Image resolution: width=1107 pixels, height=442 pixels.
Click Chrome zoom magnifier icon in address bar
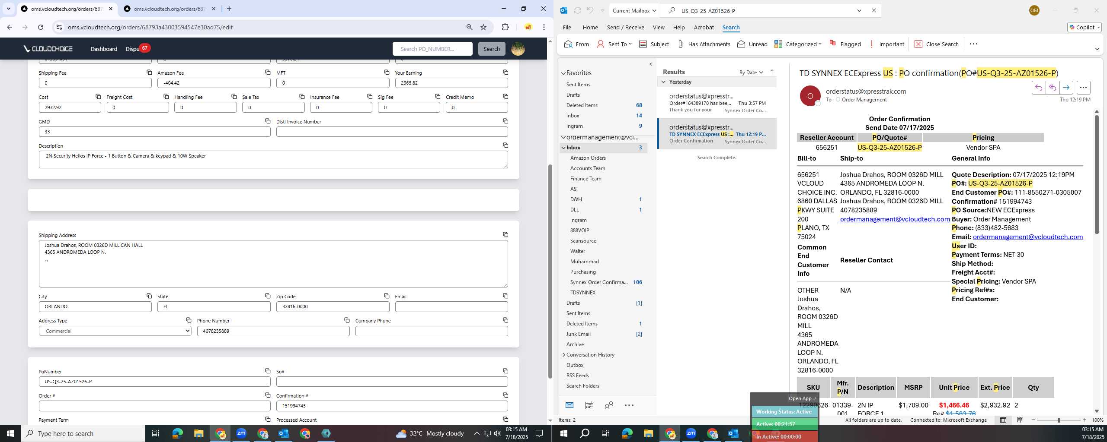pos(470,27)
